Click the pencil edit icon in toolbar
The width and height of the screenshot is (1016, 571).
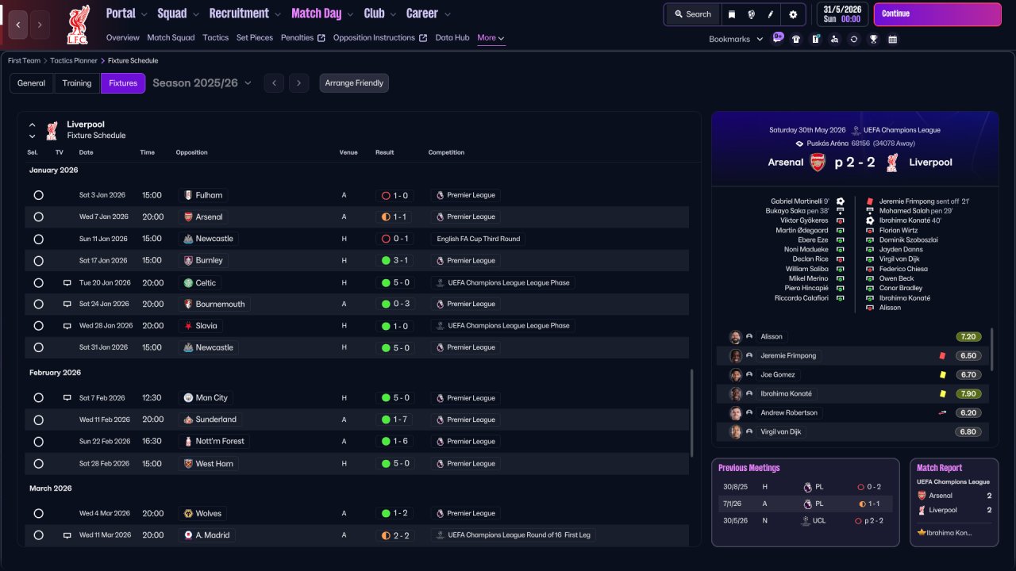click(x=771, y=14)
